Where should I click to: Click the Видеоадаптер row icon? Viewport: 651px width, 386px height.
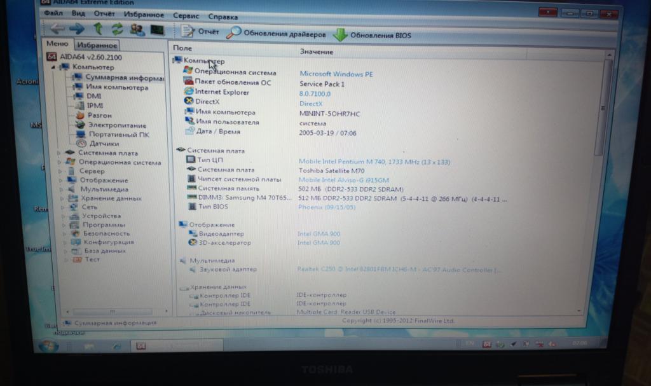click(x=193, y=233)
